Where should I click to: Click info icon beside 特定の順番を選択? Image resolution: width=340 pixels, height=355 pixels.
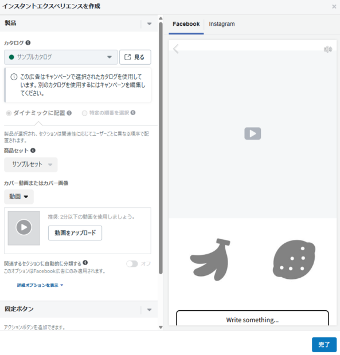click(x=133, y=113)
